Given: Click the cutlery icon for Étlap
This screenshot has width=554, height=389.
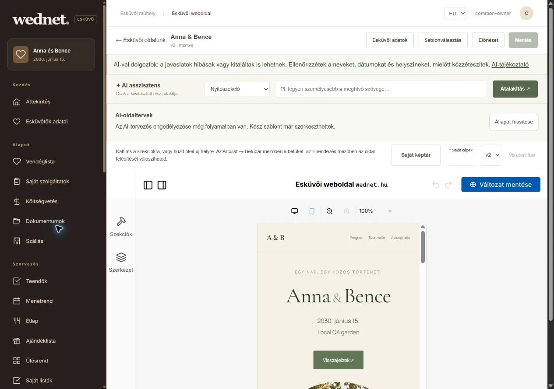Looking at the screenshot, I should (17, 321).
